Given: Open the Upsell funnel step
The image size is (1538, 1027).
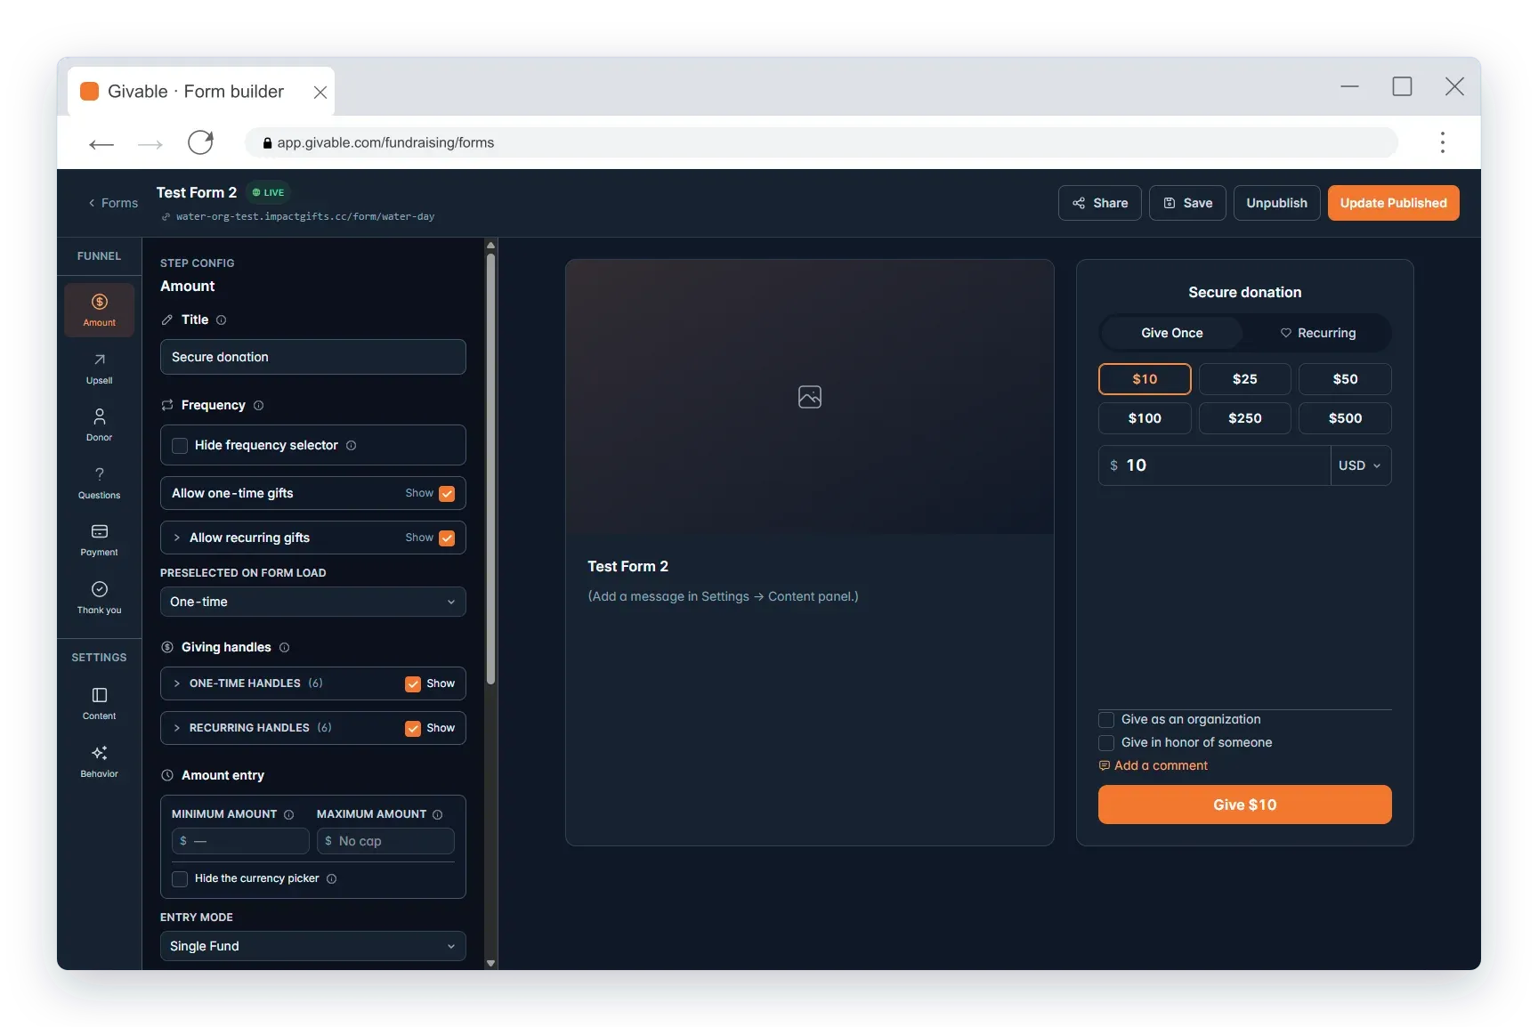Looking at the screenshot, I should 99,368.
